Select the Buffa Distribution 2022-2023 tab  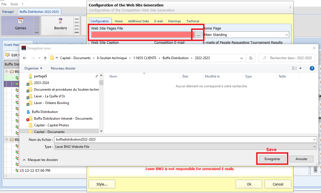click(x=39, y=12)
